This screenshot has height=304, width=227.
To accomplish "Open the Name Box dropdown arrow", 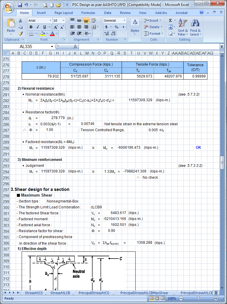I will point(52,47).
